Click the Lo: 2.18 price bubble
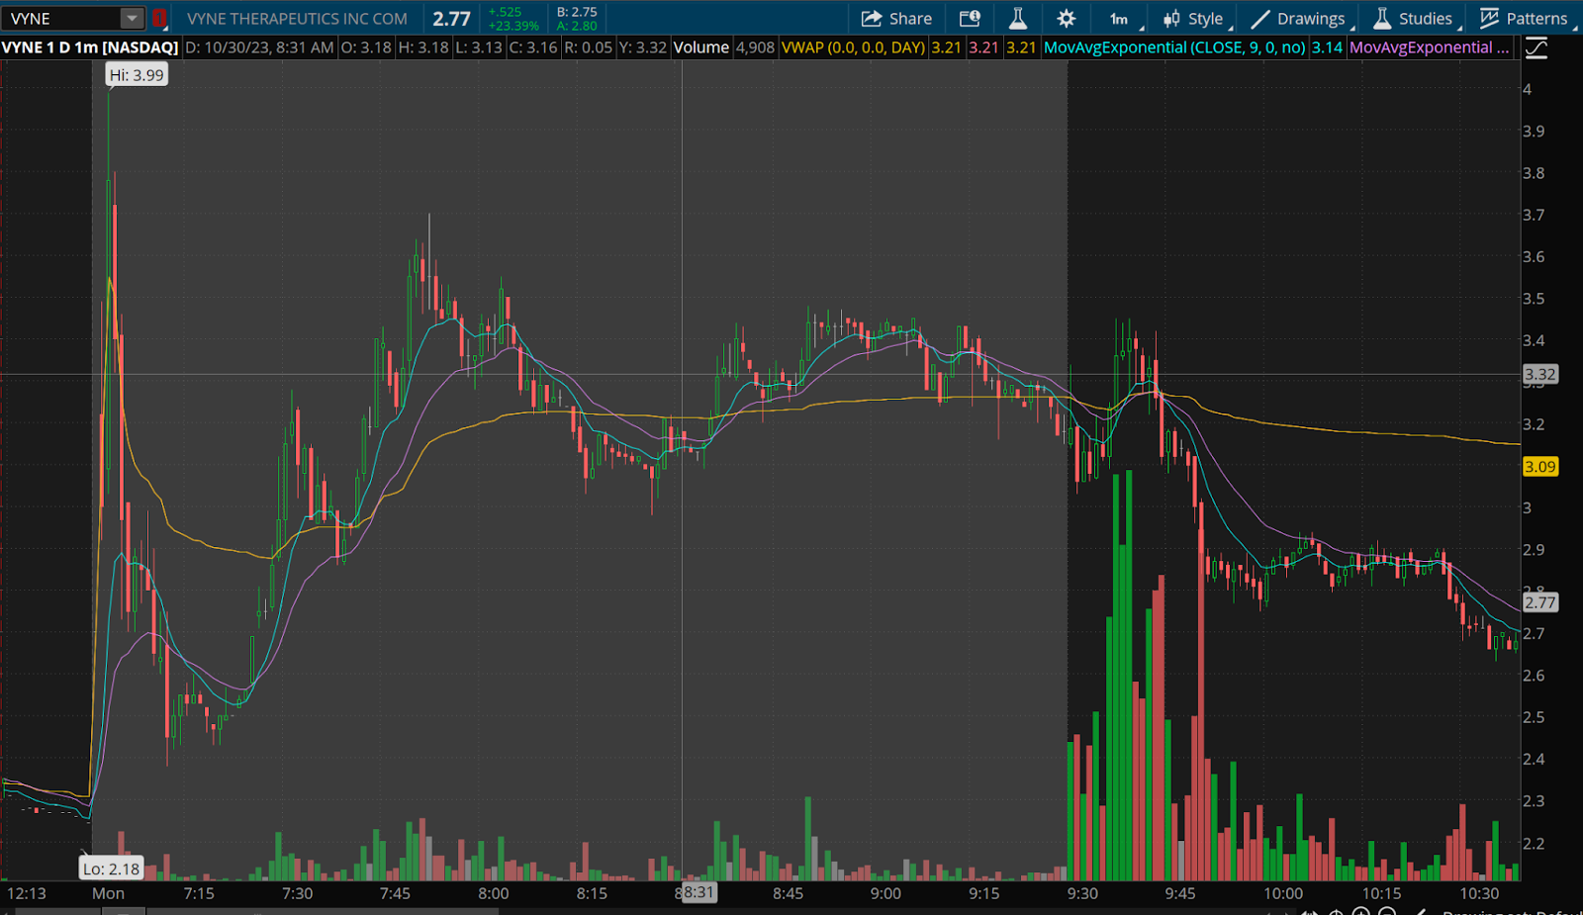 [111, 869]
